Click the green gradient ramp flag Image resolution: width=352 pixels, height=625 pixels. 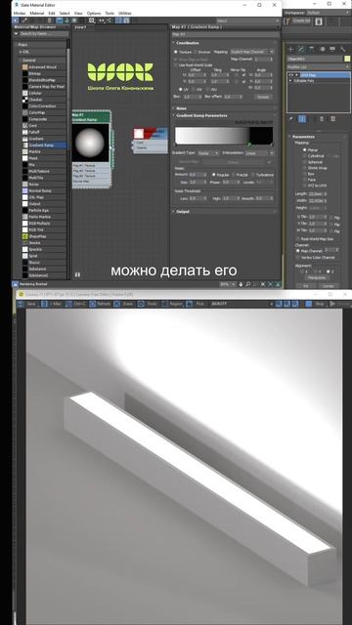pos(250,145)
